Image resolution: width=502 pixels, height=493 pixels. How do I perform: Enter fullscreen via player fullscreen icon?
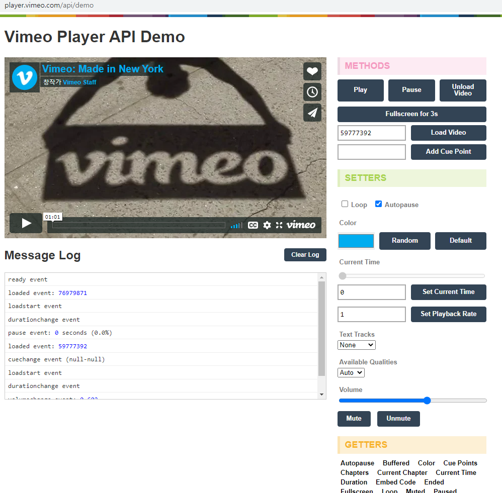coord(279,225)
